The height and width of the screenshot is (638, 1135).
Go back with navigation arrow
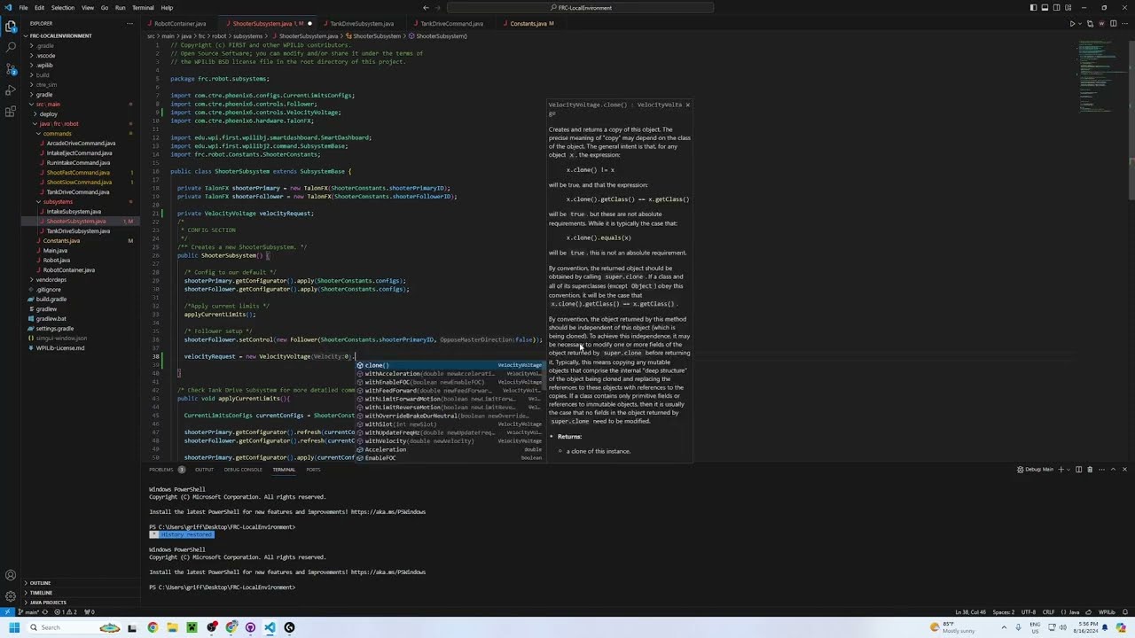point(426,7)
